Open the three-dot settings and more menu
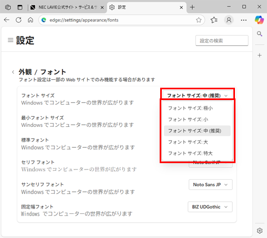This screenshot has width=267, height=238. [244, 20]
